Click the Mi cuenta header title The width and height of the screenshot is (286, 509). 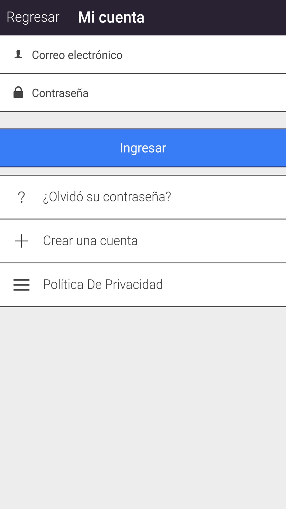[111, 17]
